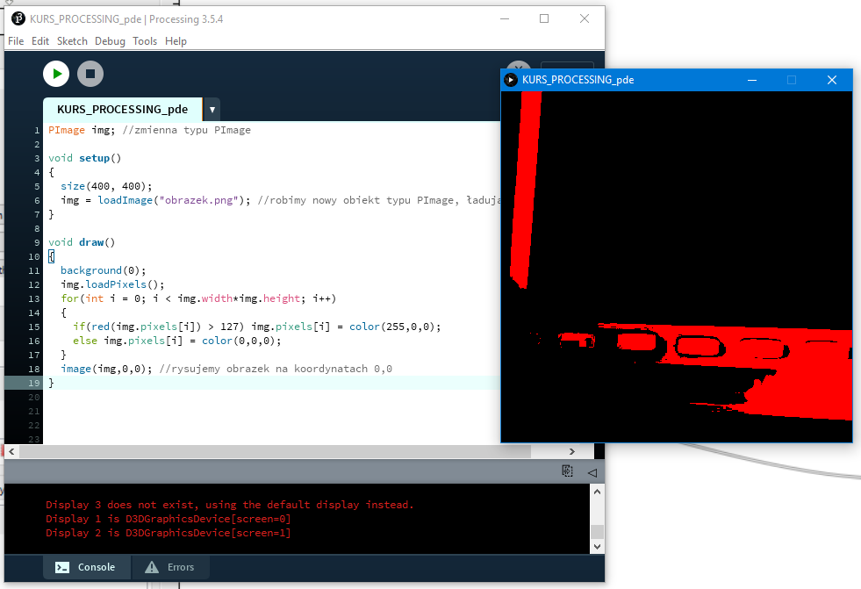Click 'Display 2 is D3DGraphicsDevice[screen=1]' message
This screenshot has width=861, height=589.
(x=168, y=533)
